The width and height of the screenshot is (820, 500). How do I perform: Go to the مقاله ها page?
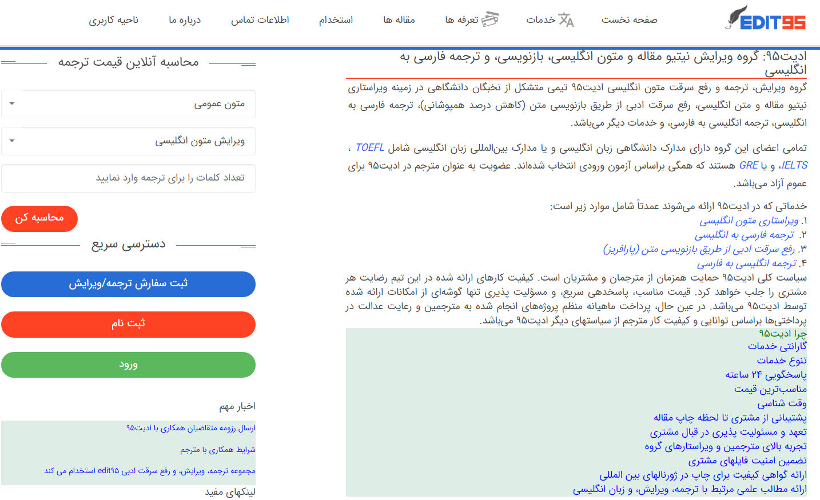(x=399, y=20)
